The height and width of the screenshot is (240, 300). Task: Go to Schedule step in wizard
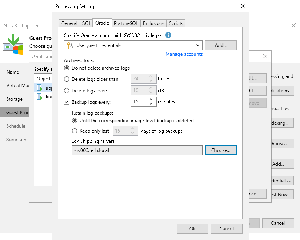tap(16, 126)
